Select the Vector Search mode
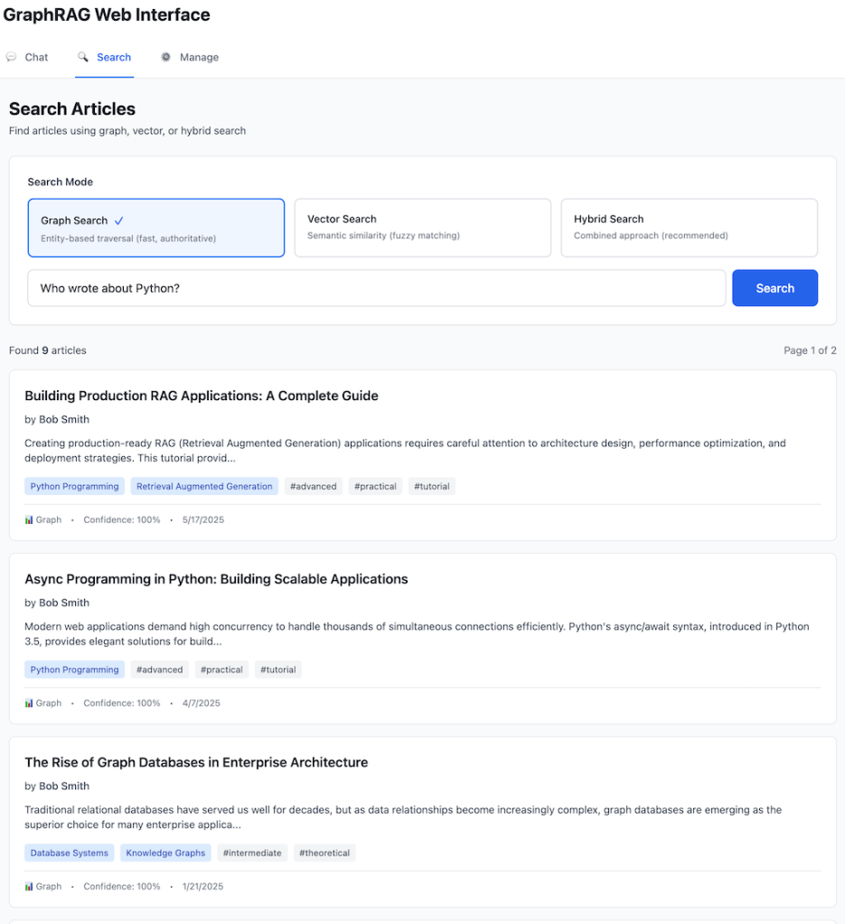Viewport: 845px width, 924px height. point(422,228)
